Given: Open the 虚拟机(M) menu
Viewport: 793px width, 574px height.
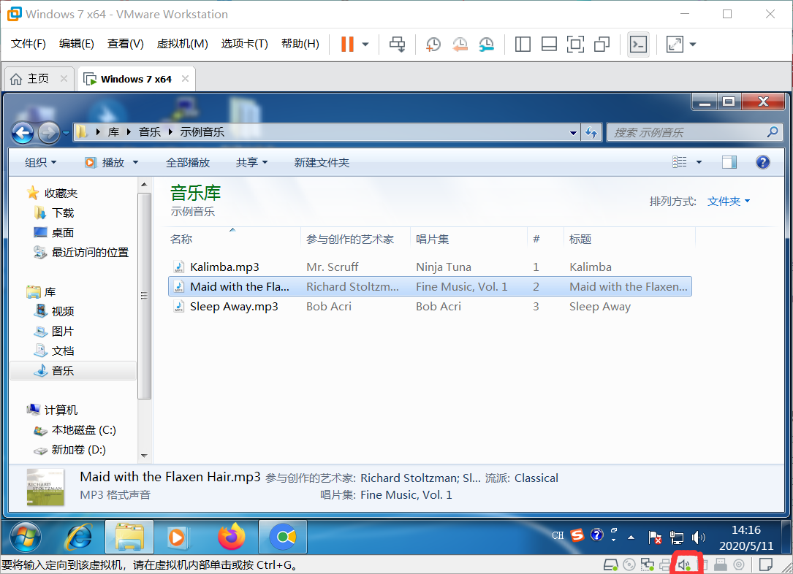Looking at the screenshot, I should click(x=182, y=44).
